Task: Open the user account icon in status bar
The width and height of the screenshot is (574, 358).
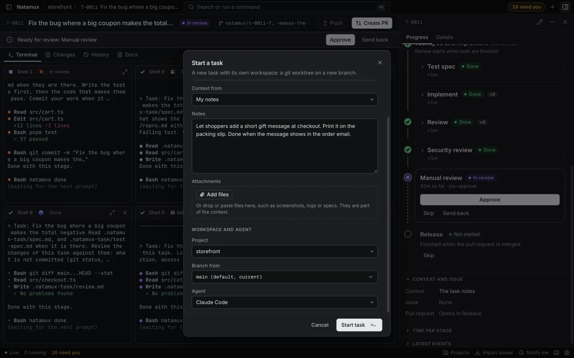Action: click(x=566, y=353)
